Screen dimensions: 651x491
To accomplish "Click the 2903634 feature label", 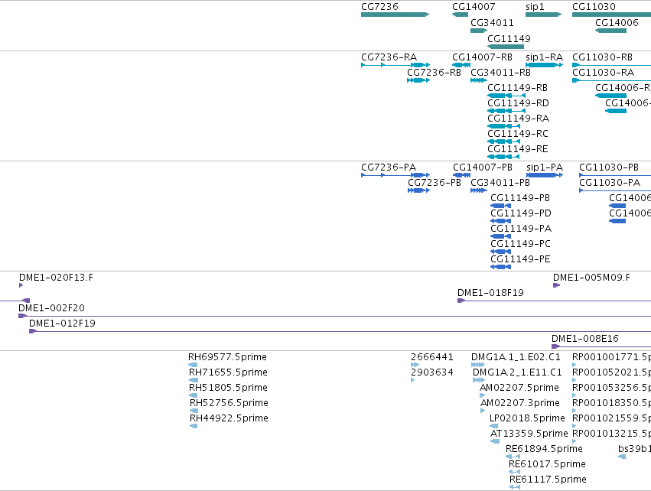I will [431, 372].
